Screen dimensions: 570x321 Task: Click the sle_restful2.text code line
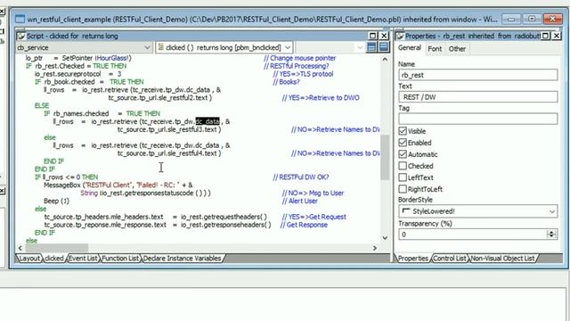pos(160,98)
